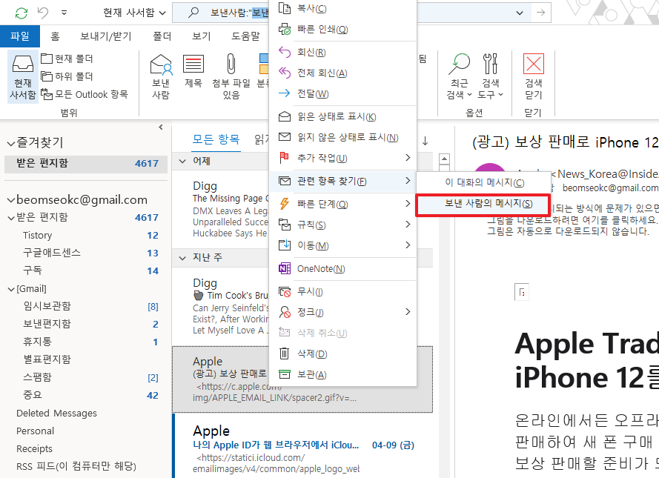This screenshot has height=478, width=659.
Task: Choose 복사(C) from context menu
Action: pos(343,8)
